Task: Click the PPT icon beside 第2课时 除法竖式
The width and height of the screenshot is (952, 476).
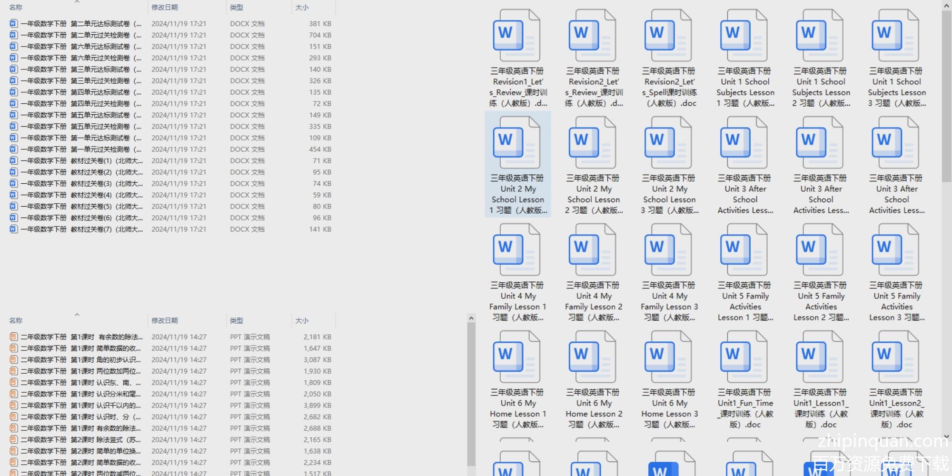Action: coord(13,440)
